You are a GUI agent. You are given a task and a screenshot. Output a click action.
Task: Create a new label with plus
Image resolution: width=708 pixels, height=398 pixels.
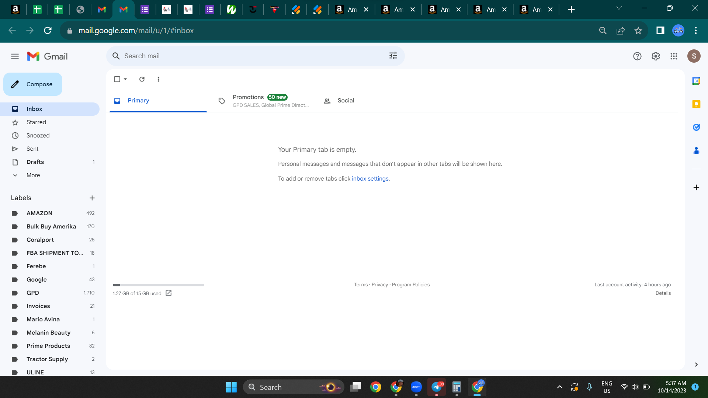pyautogui.click(x=92, y=198)
